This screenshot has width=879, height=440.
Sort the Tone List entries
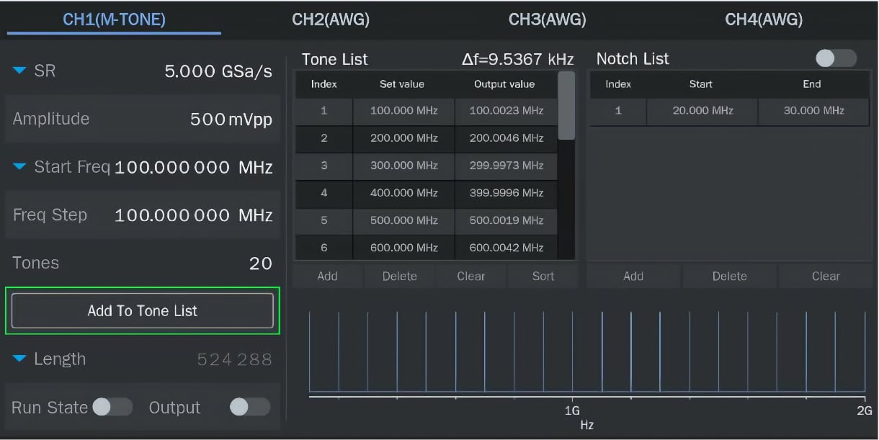click(x=543, y=276)
